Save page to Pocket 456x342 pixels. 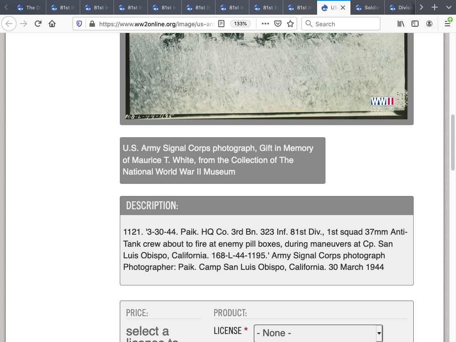pos(278,24)
